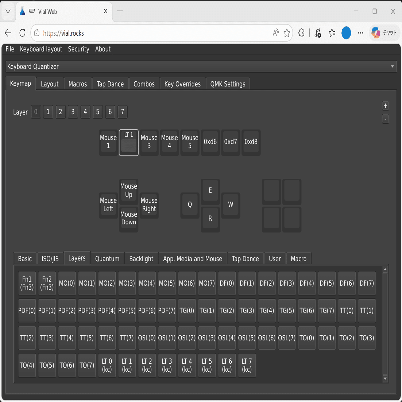Assign the MO(1) keycode

point(87,283)
